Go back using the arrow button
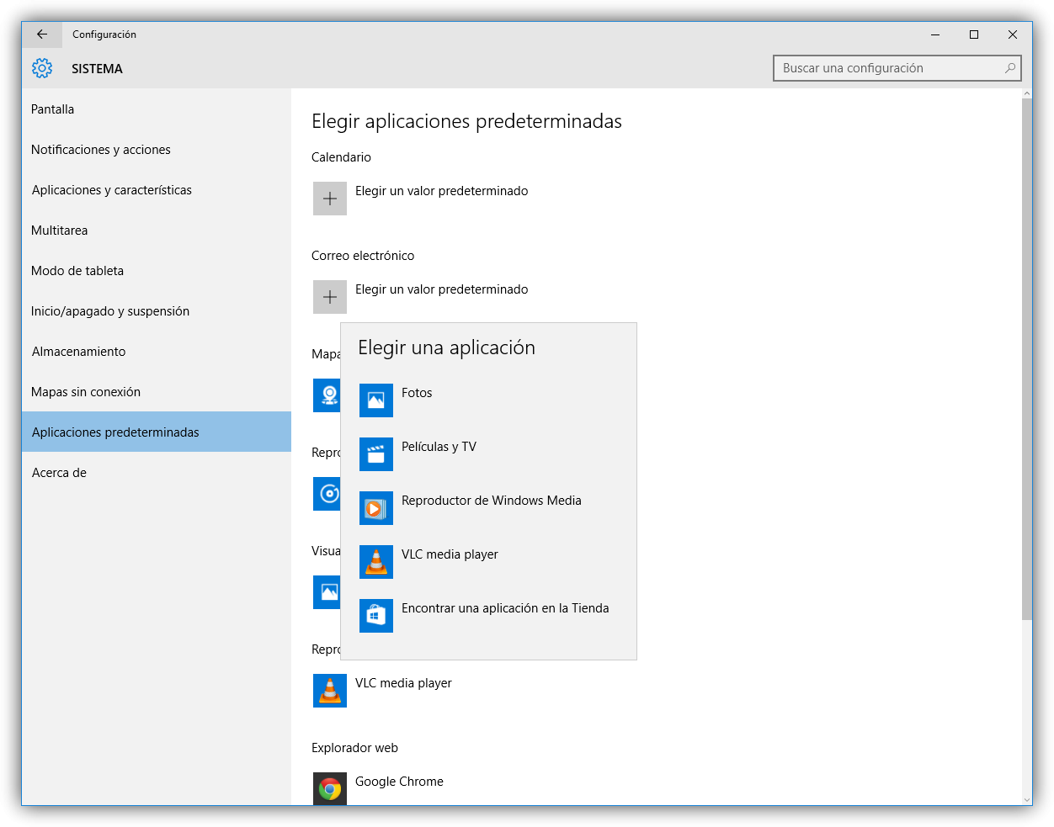1054x827 pixels. 42,34
